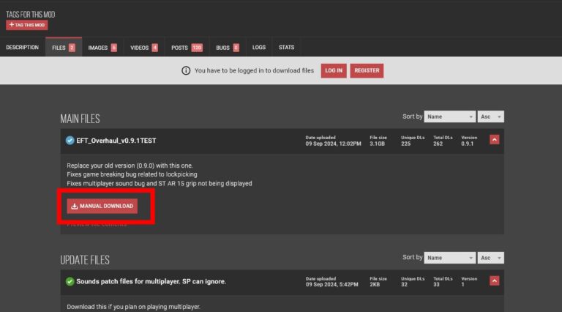Collapse the EFT_Overhaul_v0.9.1TEST file entry
The width and height of the screenshot is (562, 312).
coord(494,140)
